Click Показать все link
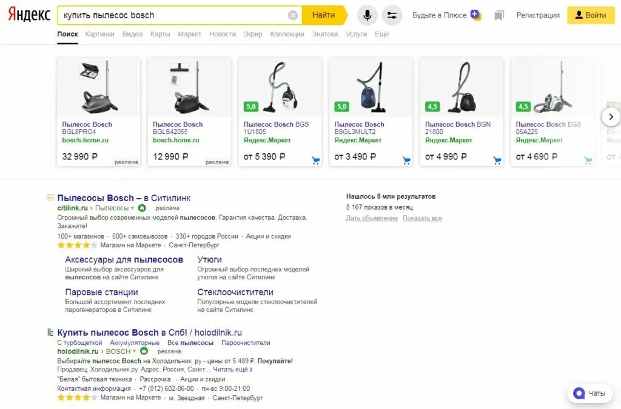The image size is (621, 409). (x=422, y=218)
